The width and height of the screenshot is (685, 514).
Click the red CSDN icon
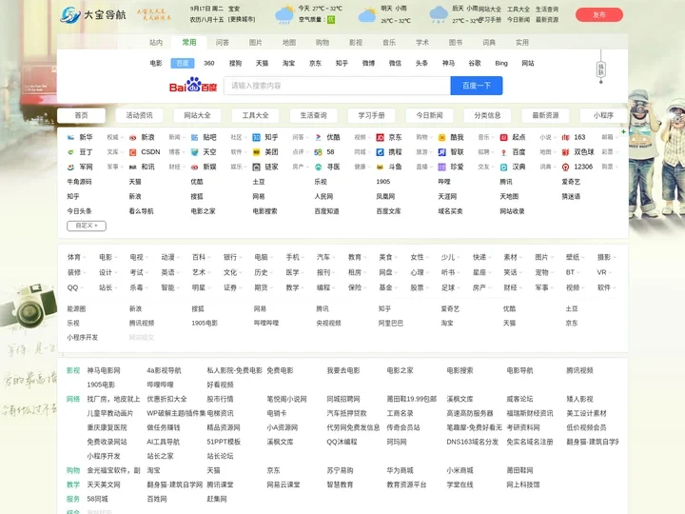pos(133,152)
